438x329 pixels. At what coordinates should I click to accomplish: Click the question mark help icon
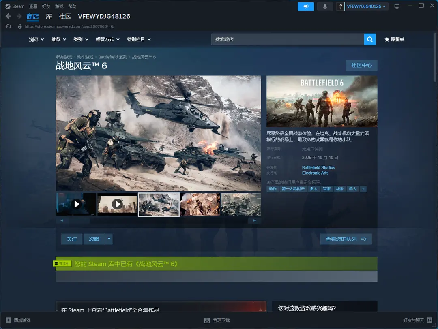coord(341,6)
